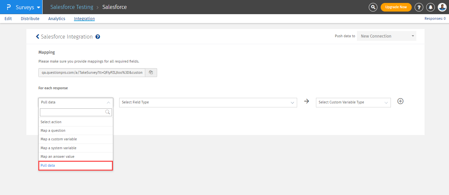Open the New Connection dropdown
The height and width of the screenshot is (195, 449).
[x=387, y=36]
